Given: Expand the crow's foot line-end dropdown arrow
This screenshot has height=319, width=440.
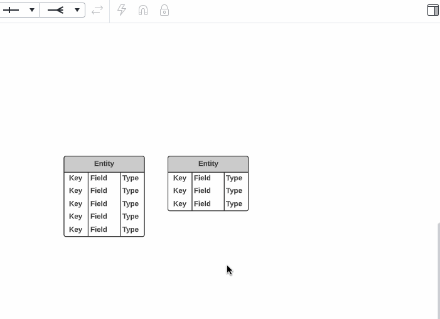Looking at the screenshot, I should tap(77, 10).
